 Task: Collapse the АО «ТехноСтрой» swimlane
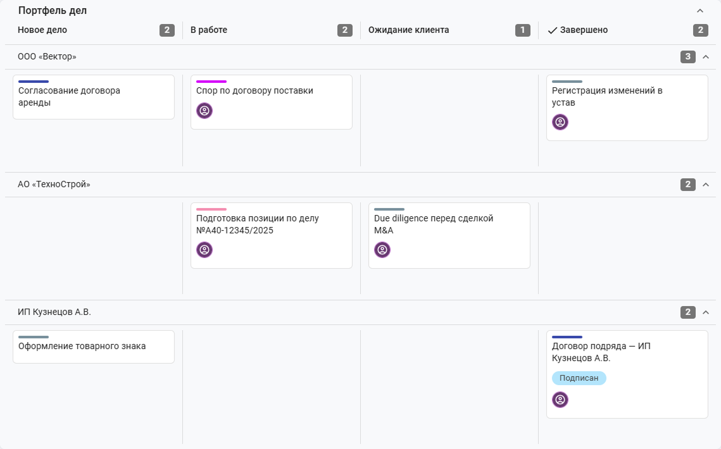pyautogui.click(x=706, y=185)
